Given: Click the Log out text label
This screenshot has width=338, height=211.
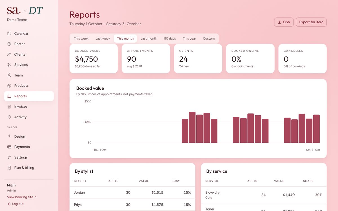Looking at the screenshot, I should [18, 204].
